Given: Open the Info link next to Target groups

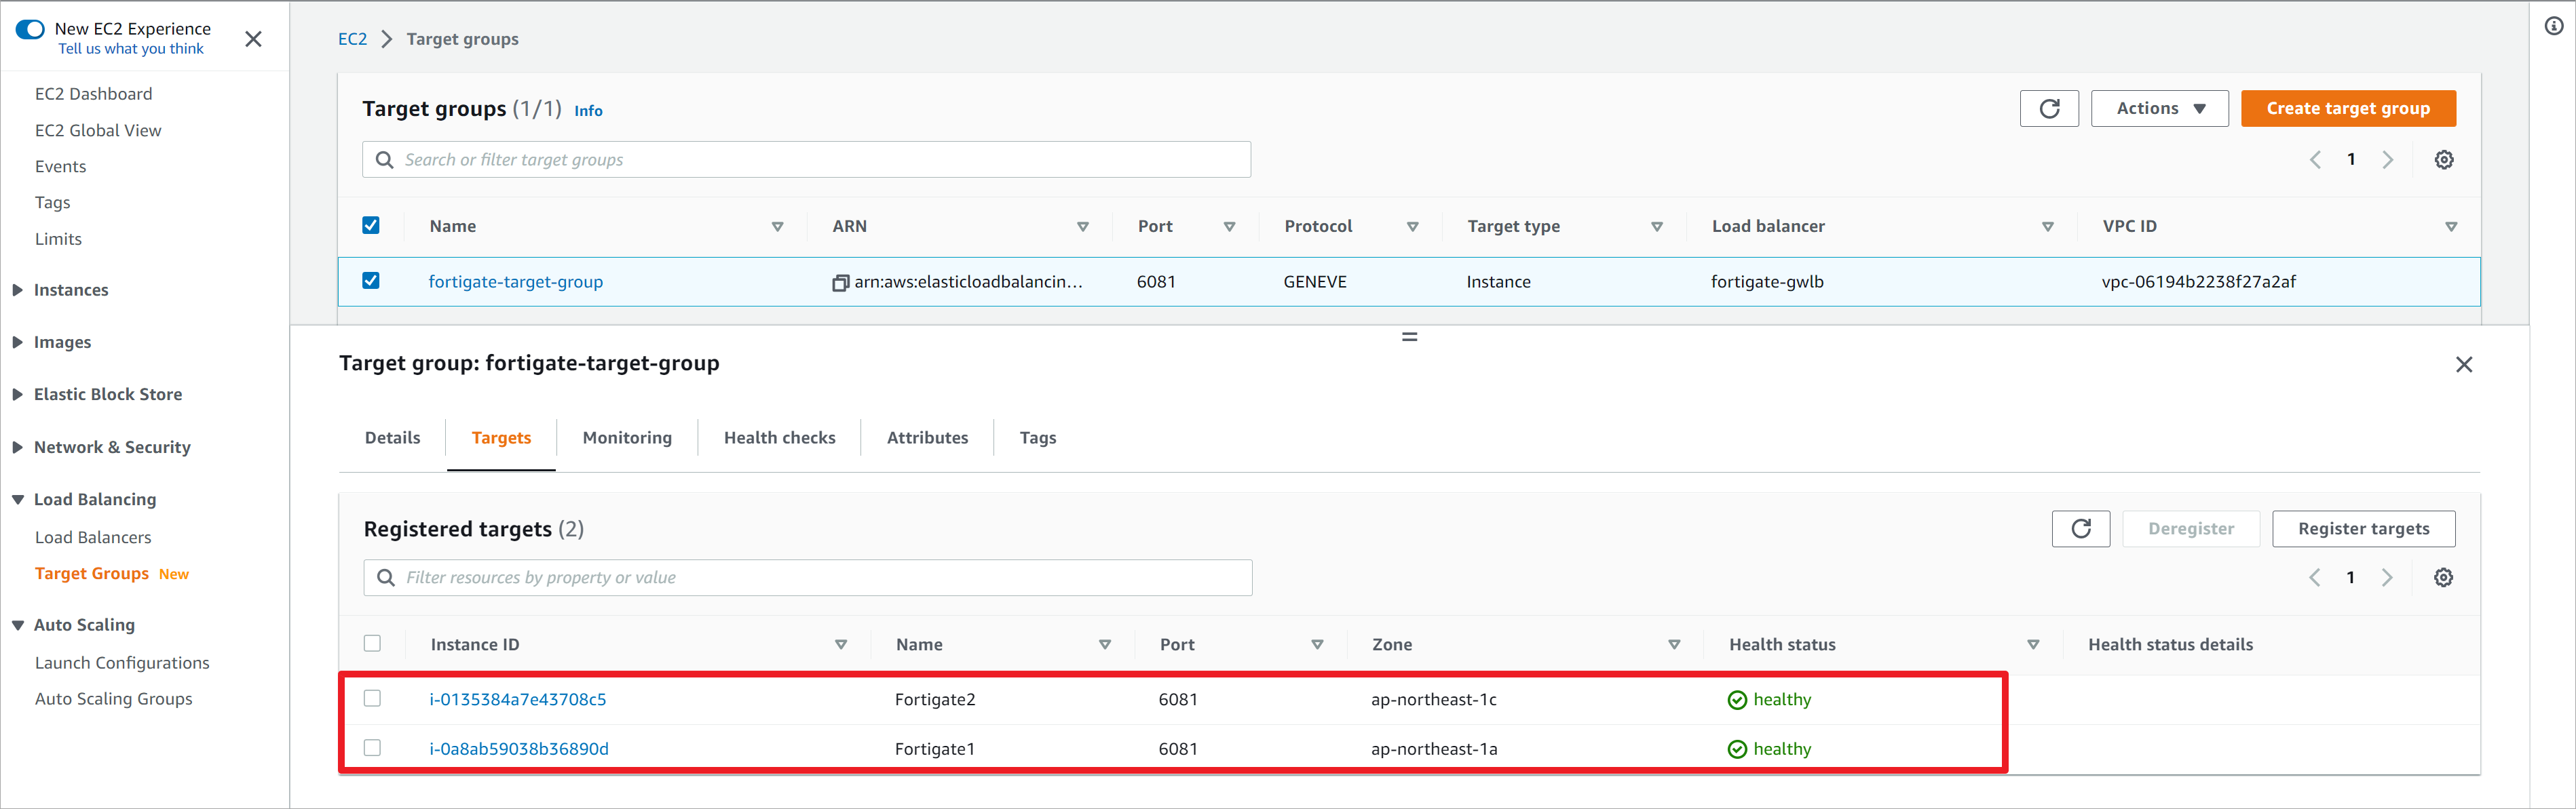Looking at the screenshot, I should tap(588, 111).
